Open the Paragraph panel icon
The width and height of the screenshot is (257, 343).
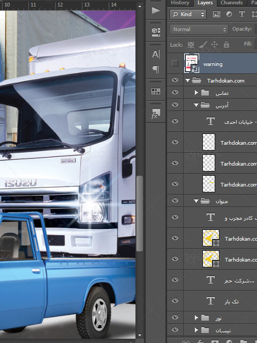(156, 69)
